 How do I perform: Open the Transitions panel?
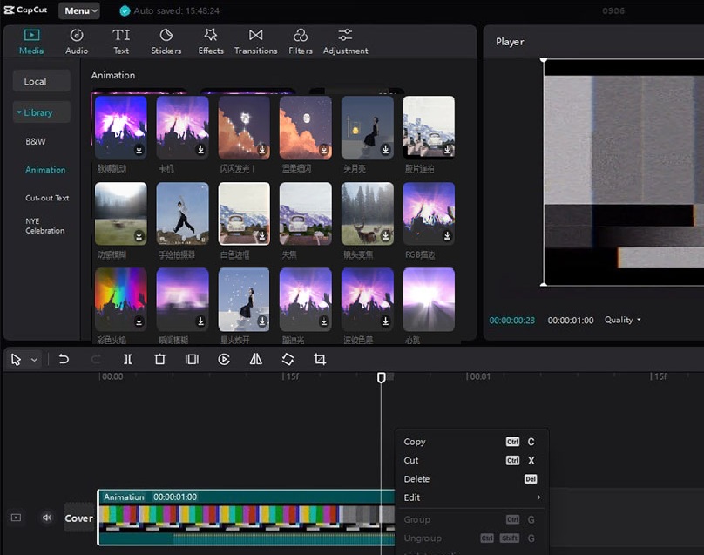[255, 40]
